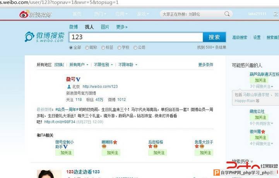Expand 3个间接关注 under 葫芦岛联通沃互粉
The image size is (279, 178).
(x=261, y=87)
